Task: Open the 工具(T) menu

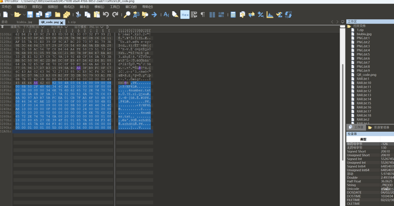Action: point(115,7)
